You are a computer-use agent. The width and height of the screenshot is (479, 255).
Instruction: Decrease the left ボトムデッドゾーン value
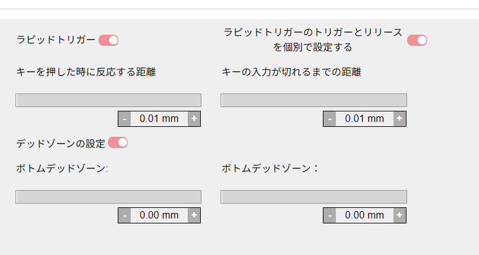(x=125, y=215)
